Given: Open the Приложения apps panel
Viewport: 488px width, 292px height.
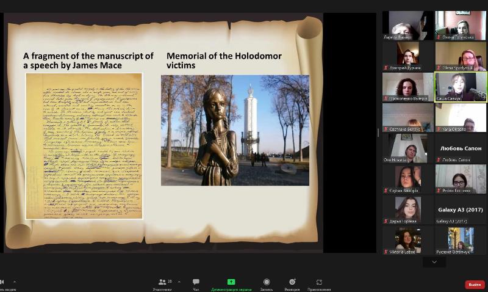Looking at the screenshot, I should tap(319, 284).
